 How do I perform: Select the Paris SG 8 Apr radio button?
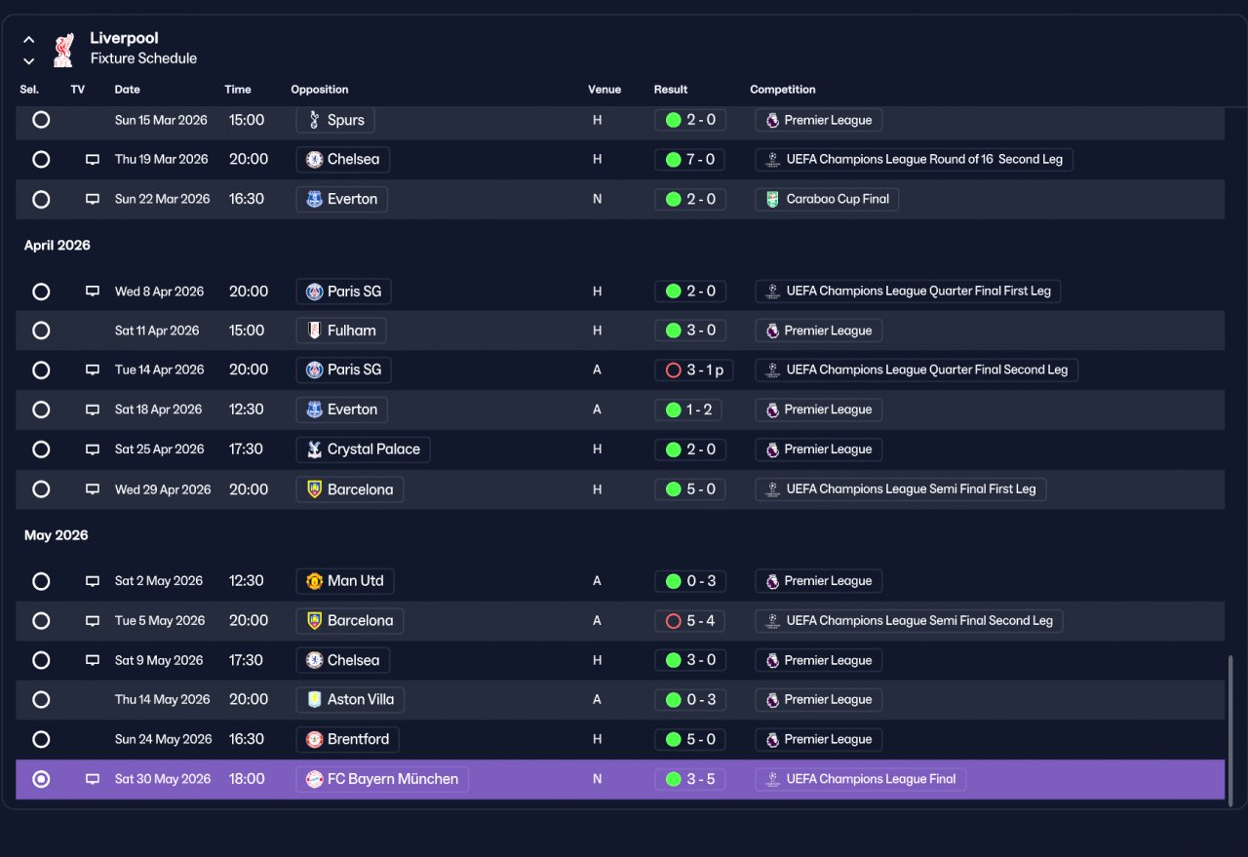click(x=41, y=291)
